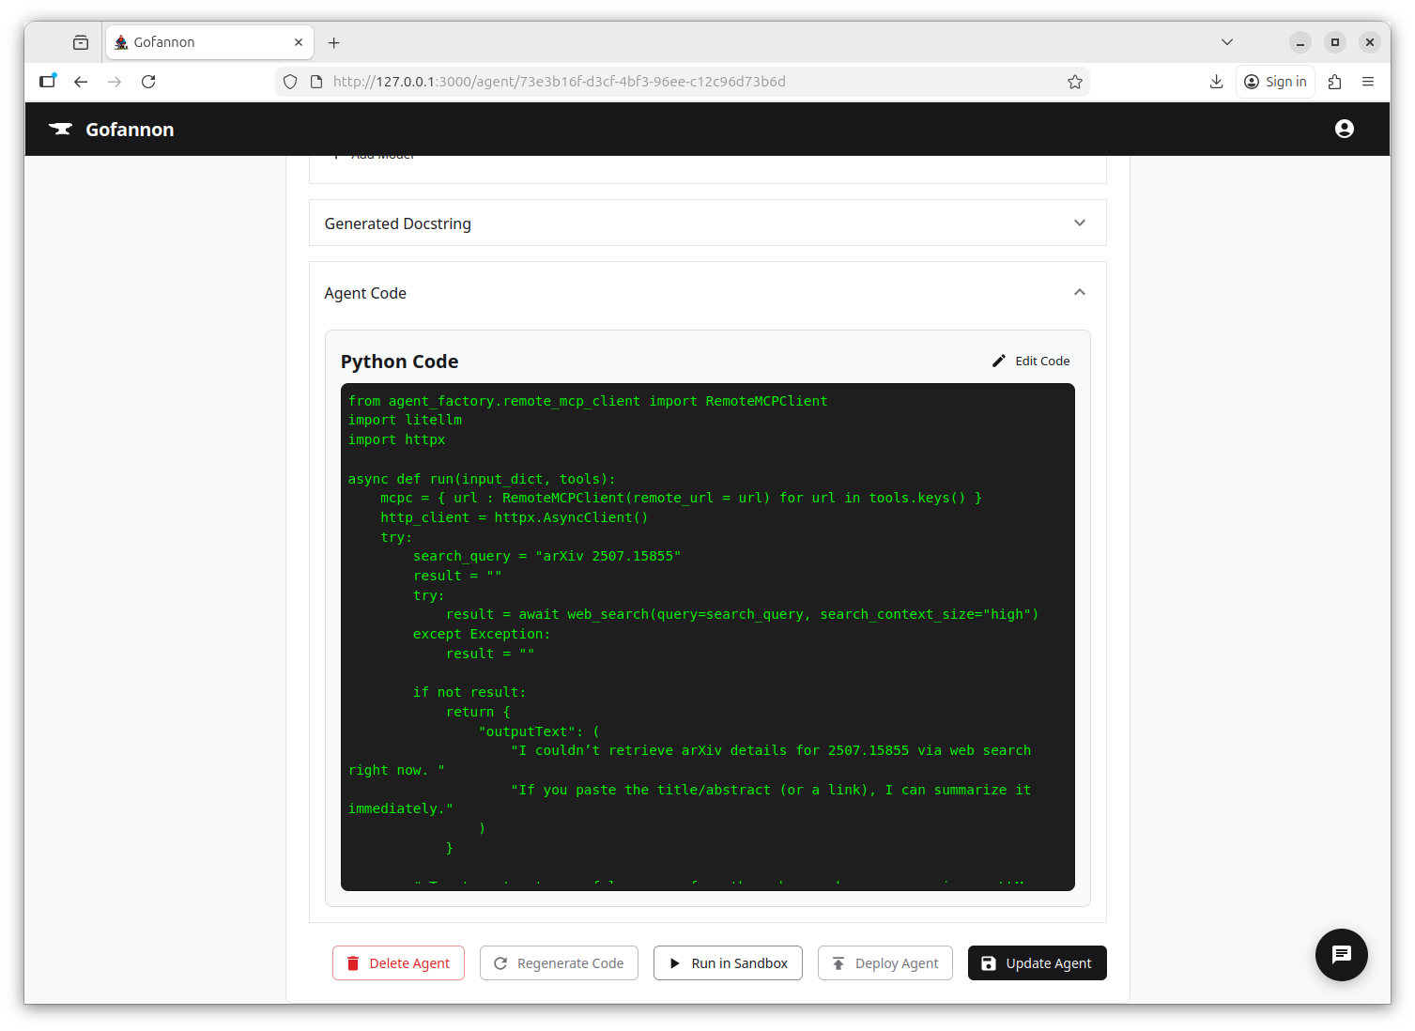Bookmark the page with the star icon
Viewport: 1415px width, 1031px height.
point(1074,82)
